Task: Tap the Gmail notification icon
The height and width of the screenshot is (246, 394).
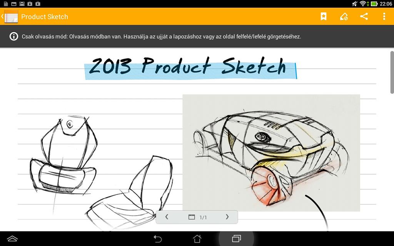Action: [22, 4]
